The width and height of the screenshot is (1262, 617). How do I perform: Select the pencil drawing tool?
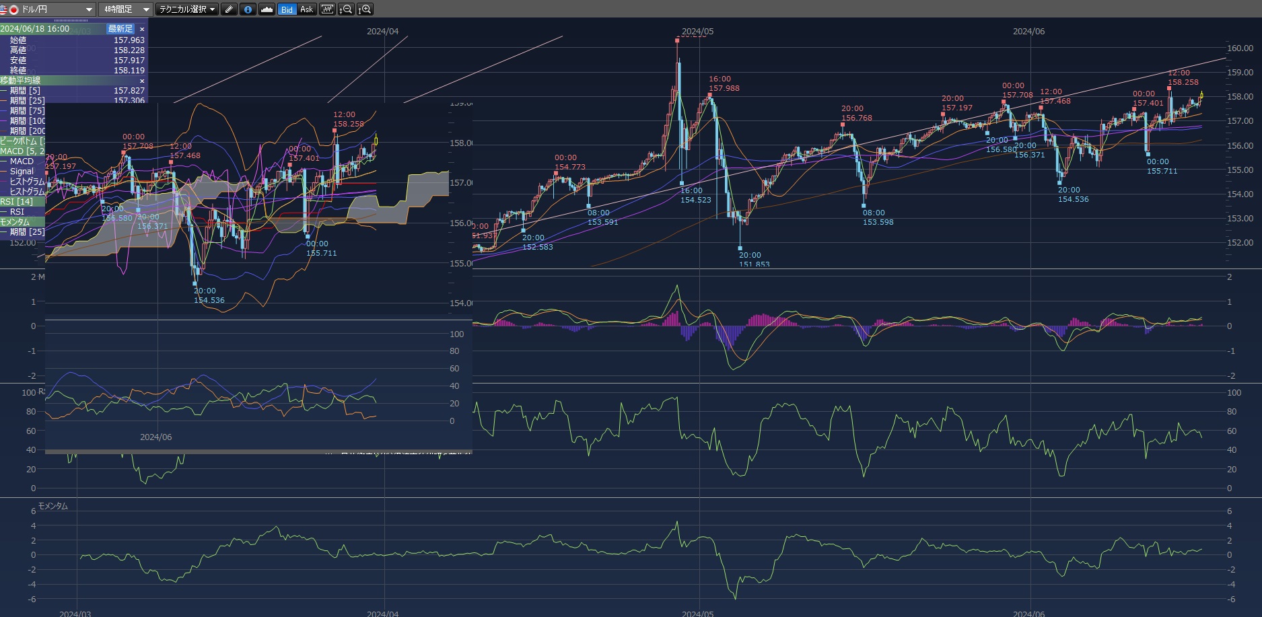coord(230,9)
